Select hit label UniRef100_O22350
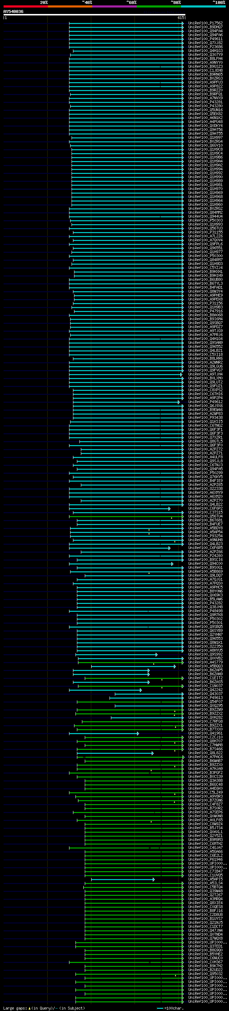 (205, 646)
